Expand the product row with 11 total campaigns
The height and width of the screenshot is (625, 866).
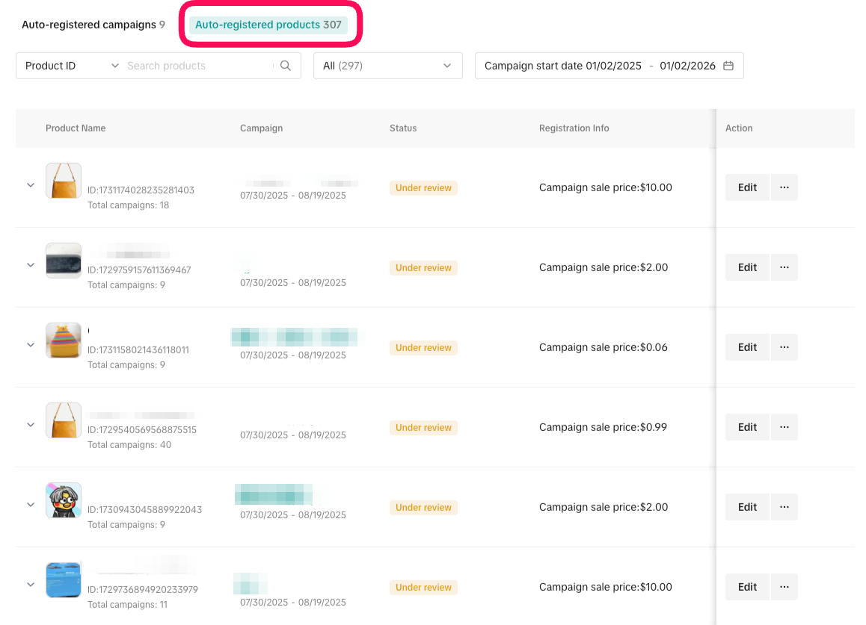coord(31,585)
